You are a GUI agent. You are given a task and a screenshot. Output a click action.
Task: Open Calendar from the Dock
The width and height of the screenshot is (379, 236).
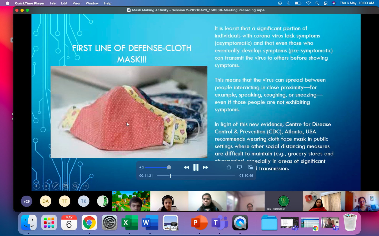coord(69,223)
